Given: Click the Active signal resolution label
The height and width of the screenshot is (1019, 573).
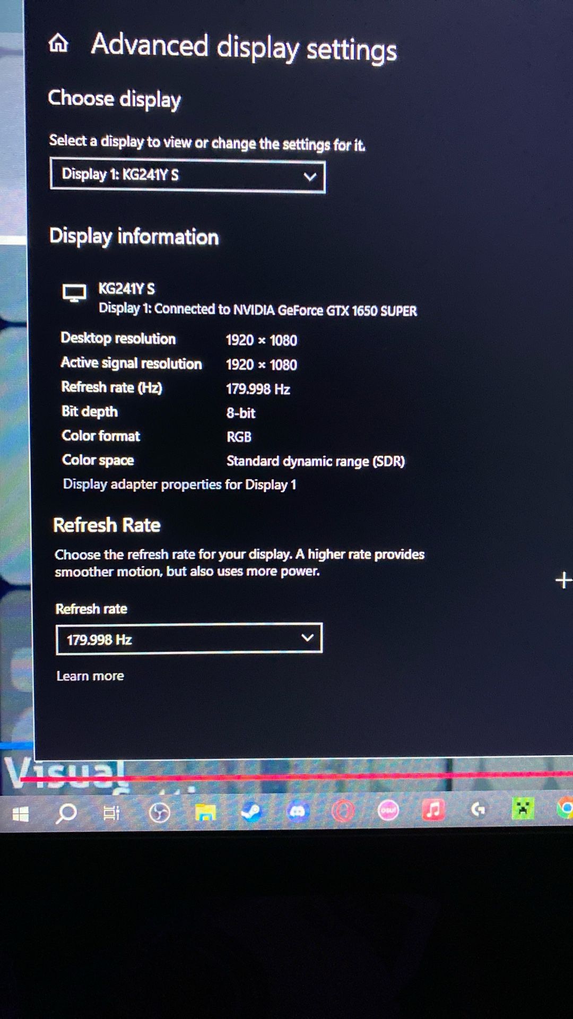Looking at the screenshot, I should click(x=131, y=363).
